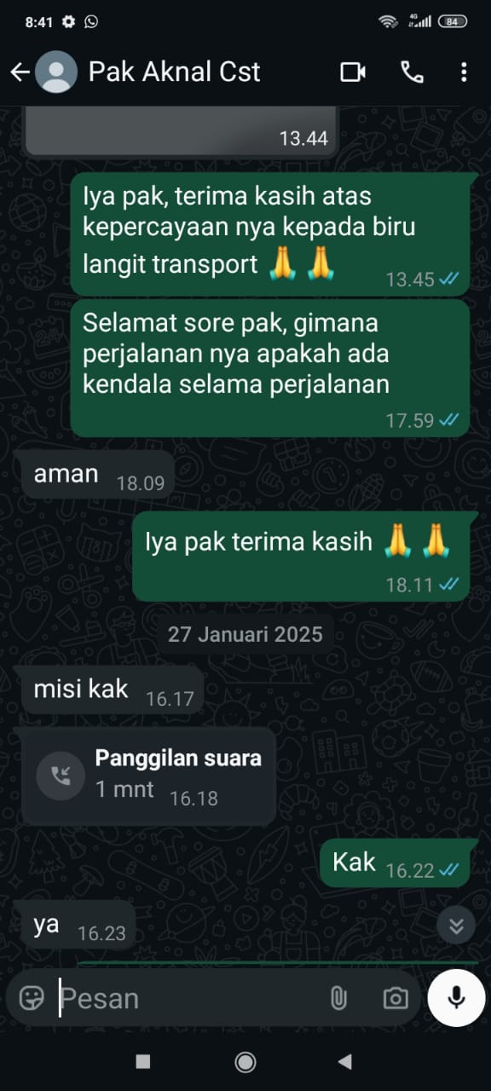491x1091 pixels.
Task: Call back from Panggilan suara entry
Action: [149, 776]
